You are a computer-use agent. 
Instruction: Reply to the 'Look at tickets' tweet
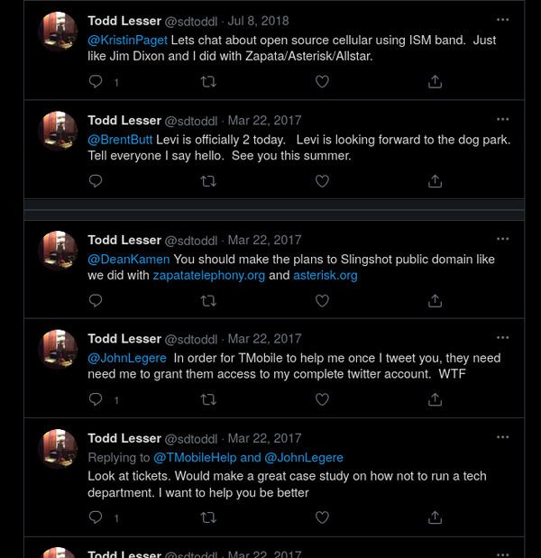point(96,517)
